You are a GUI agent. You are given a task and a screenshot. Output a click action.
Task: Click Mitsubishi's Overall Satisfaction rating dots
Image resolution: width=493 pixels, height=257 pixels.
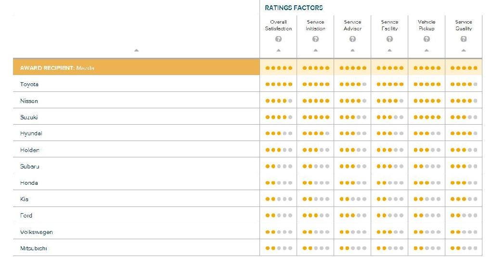(279, 248)
